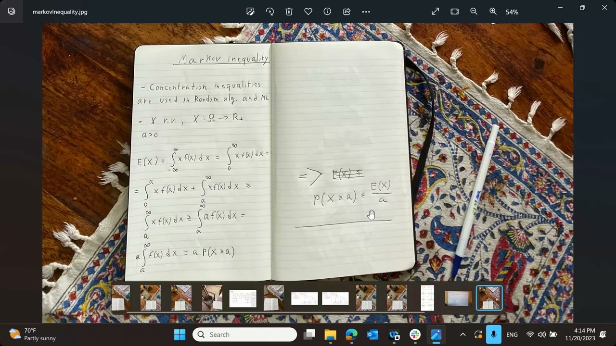Share the photo
Viewport: 616px width, 346px height.
click(346, 12)
